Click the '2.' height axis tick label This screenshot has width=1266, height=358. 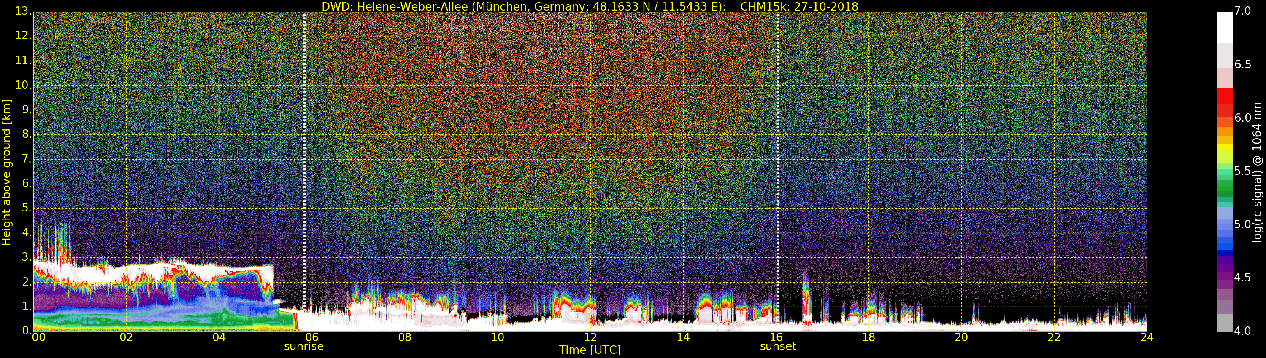coord(27,281)
